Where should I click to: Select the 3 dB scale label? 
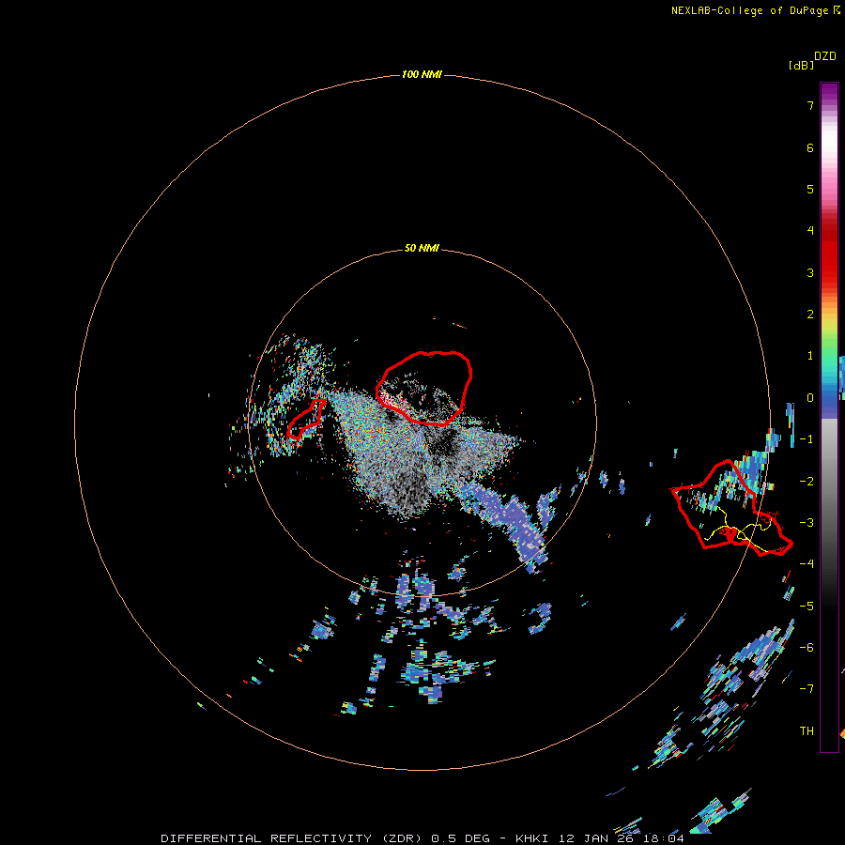[810, 272]
